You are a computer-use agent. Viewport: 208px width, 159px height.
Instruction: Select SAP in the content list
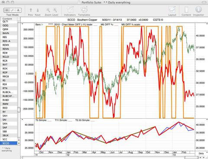[9, 128]
